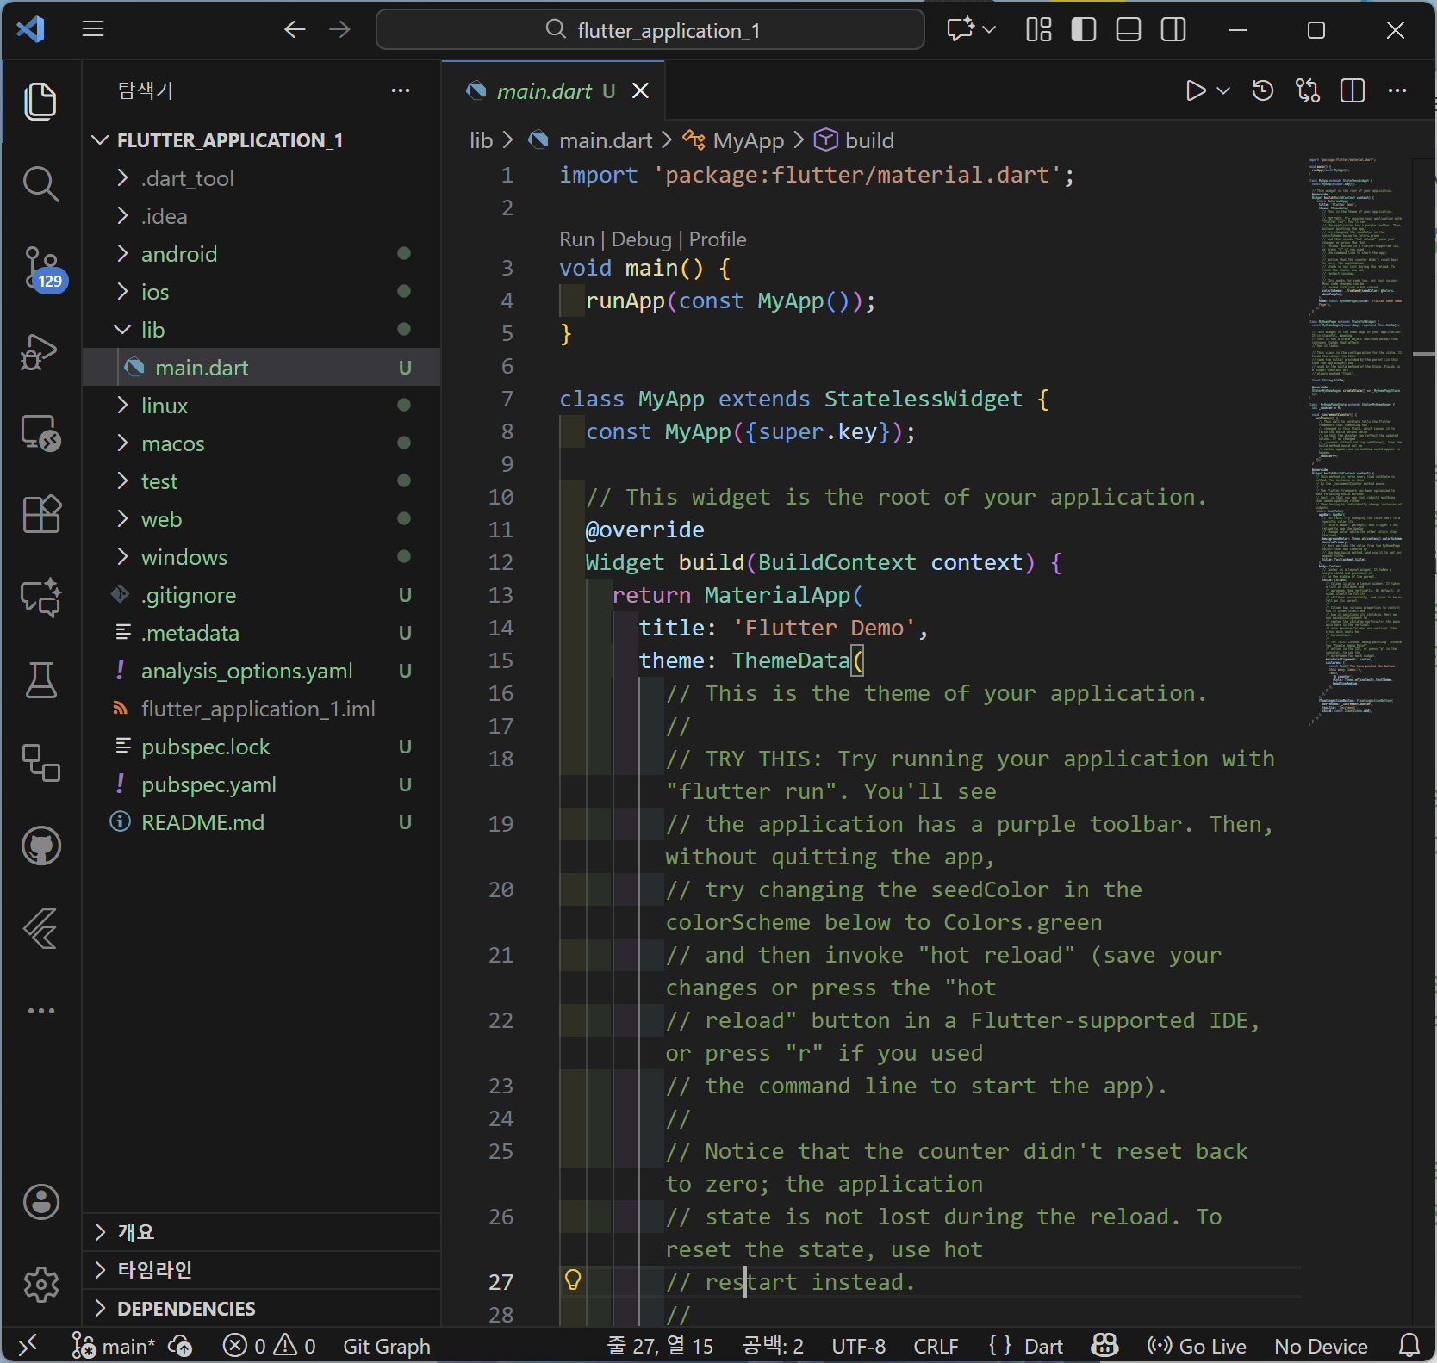1437x1363 pixels.
Task: Open the Remote Explorer view
Action: pyautogui.click(x=40, y=433)
